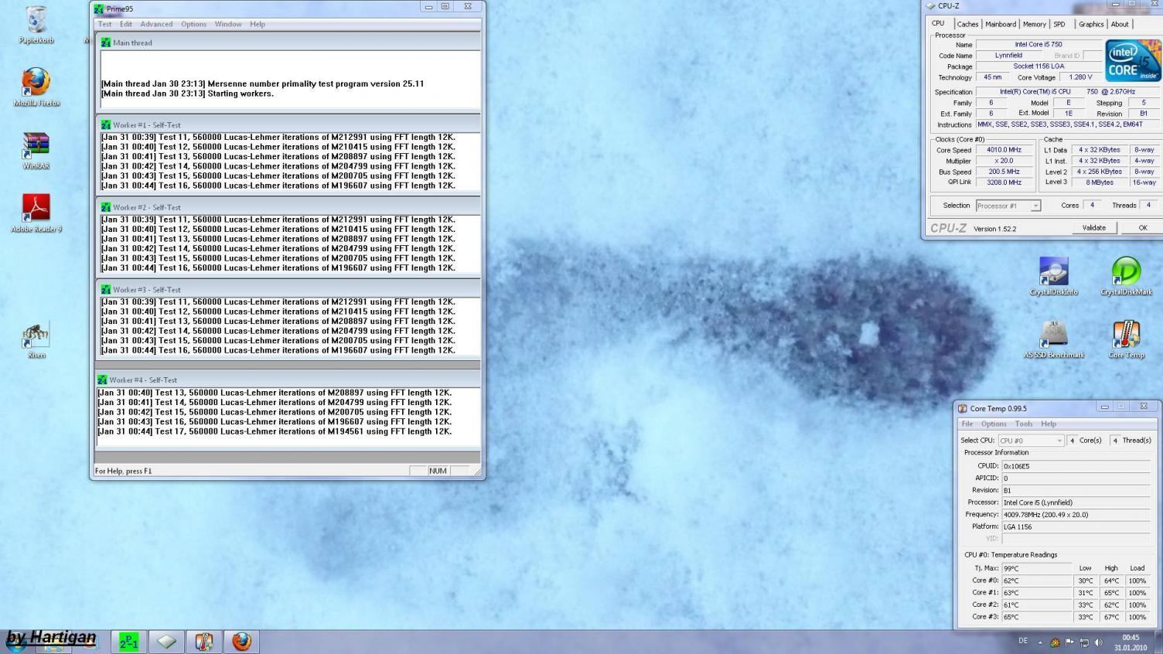
Task: Open the Options menu in Prime95
Action: [193, 24]
